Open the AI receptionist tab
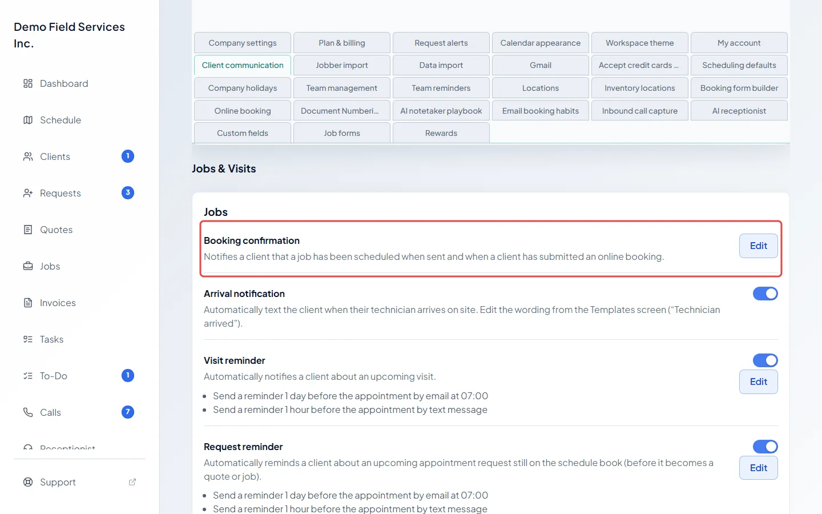The width and height of the screenshot is (822, 514). click(x=739, y=111)
